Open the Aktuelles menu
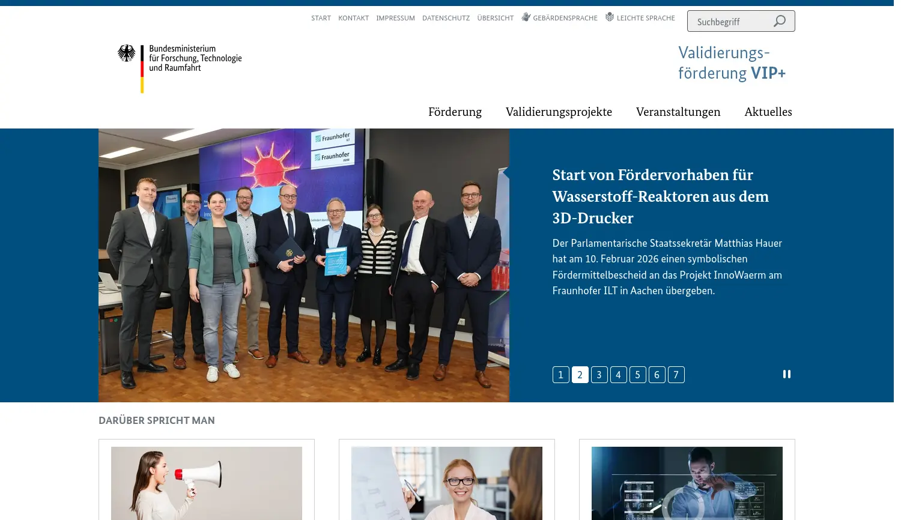 tap(768, 112)
